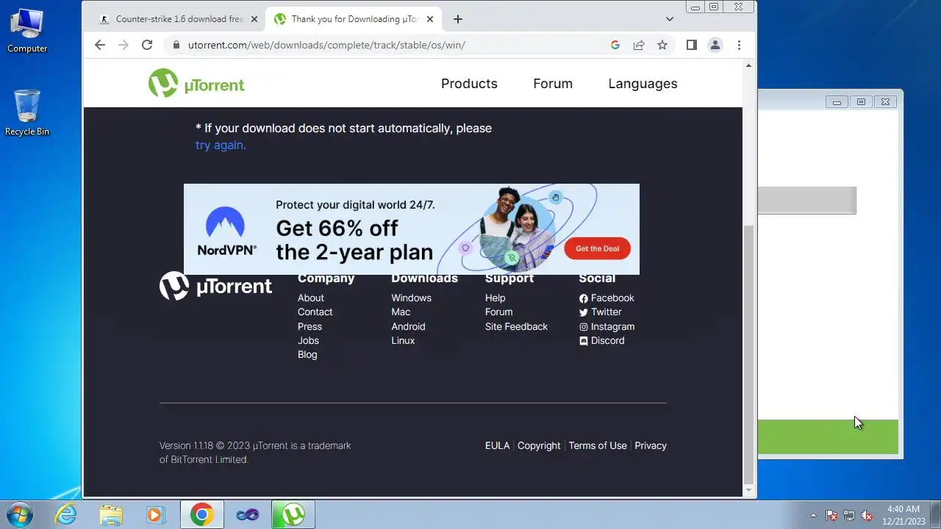
Task: Click the Google icon in address bar
Action: point(615,45)
